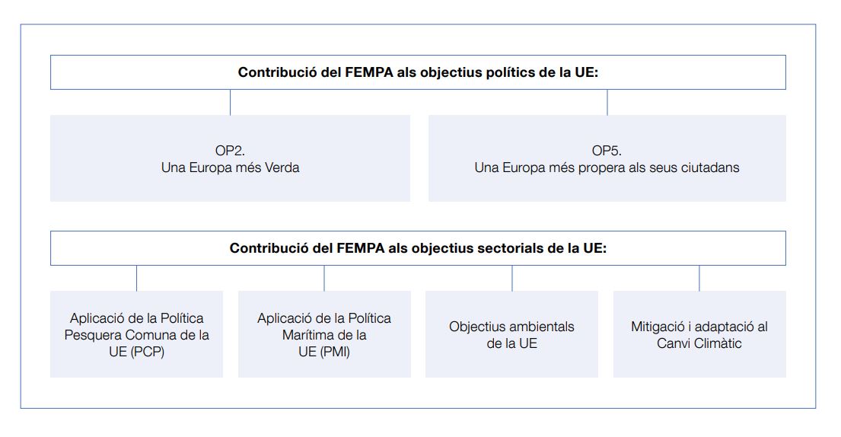Select the 'OP2.' label text
The width and height of the screenshot is (841, 437).
(x=230, y=151)
